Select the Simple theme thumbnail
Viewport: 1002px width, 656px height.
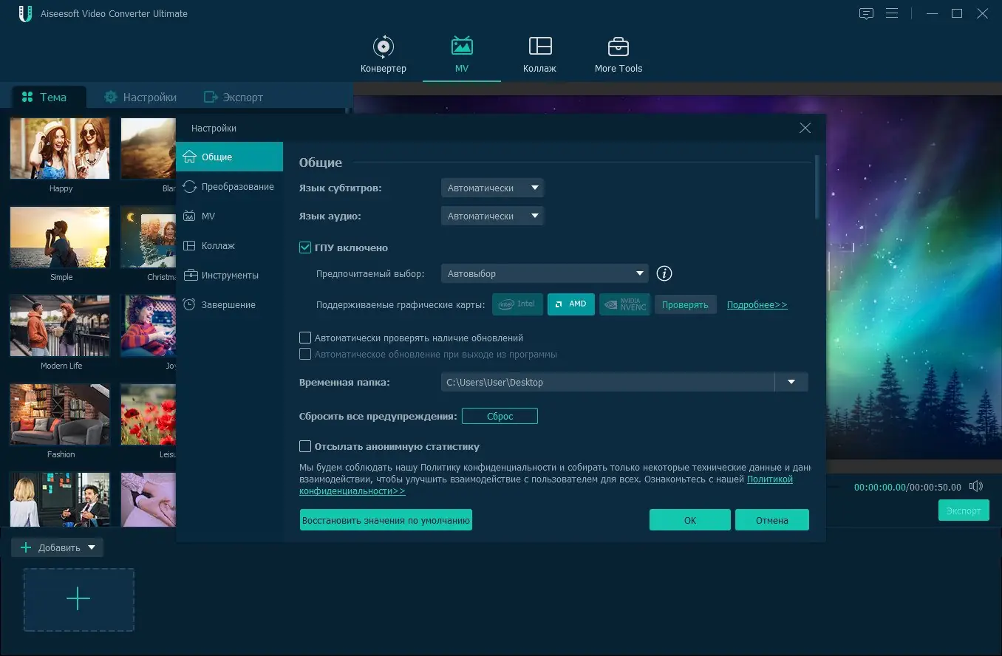pyautogui.click(x=60, y=237)
